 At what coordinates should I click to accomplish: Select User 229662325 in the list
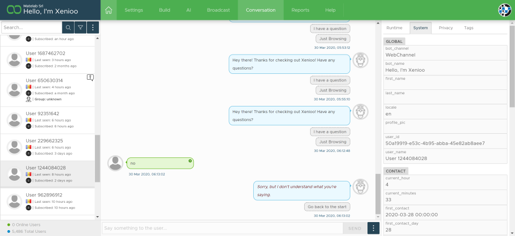click(x=48, y=147)
